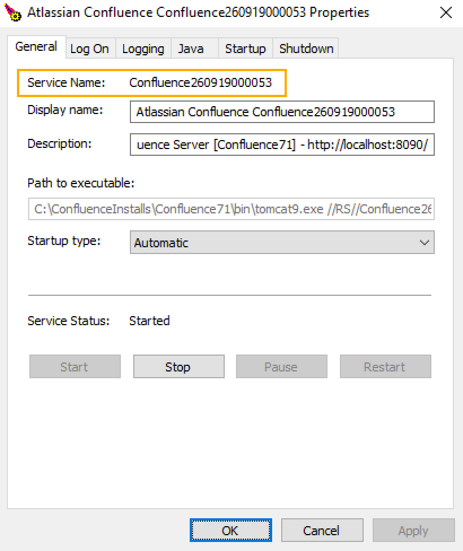Cancel the properties changes
This screenshot has height=551, width=463.
click(x=321, y=531)
